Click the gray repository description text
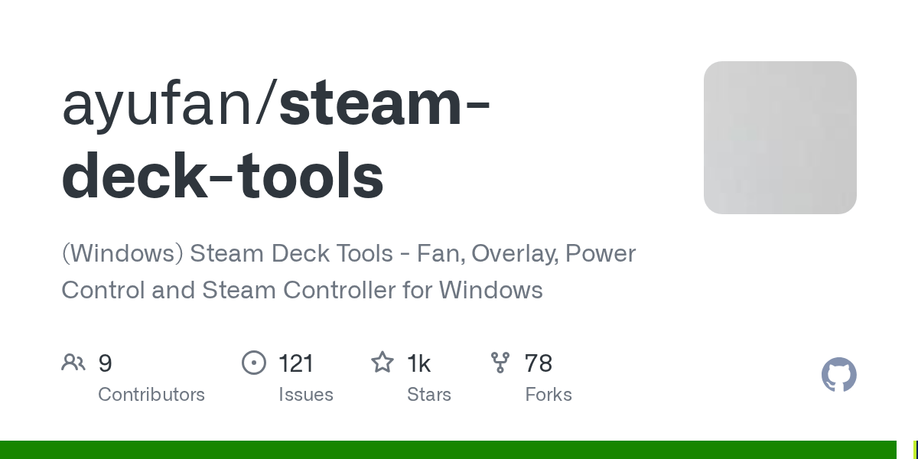 [x=348, y=272]
